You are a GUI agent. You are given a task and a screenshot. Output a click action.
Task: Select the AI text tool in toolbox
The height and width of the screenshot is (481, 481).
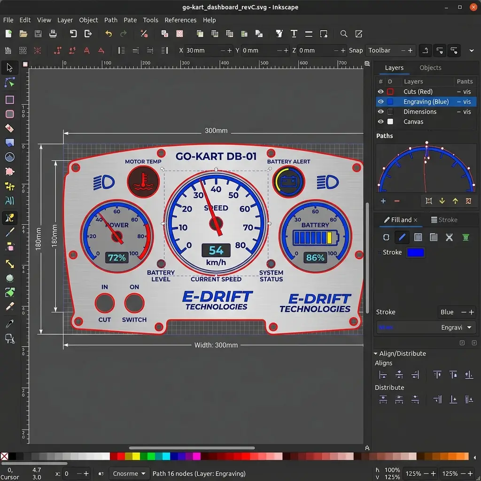tap(9, 201)
